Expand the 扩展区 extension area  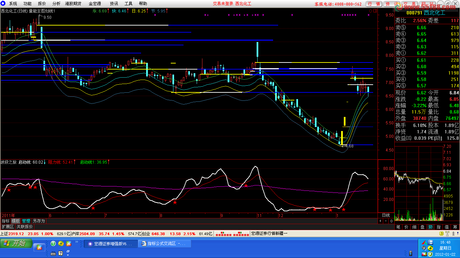(x=7, y=227)
